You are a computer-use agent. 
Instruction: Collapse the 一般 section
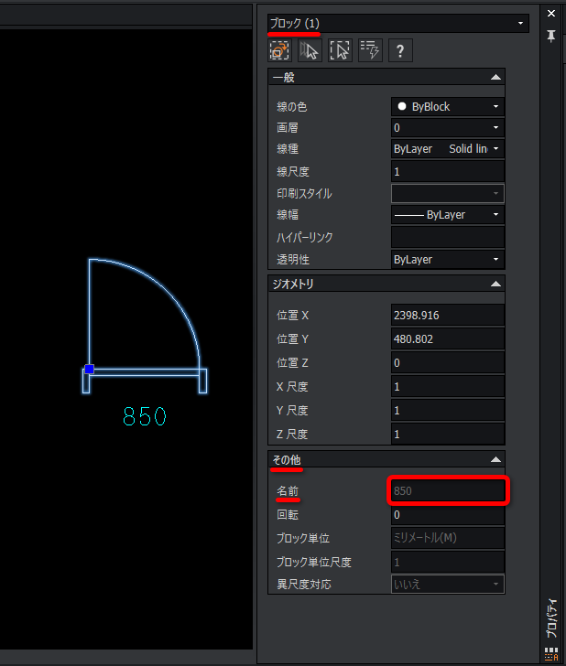point(495,78)
